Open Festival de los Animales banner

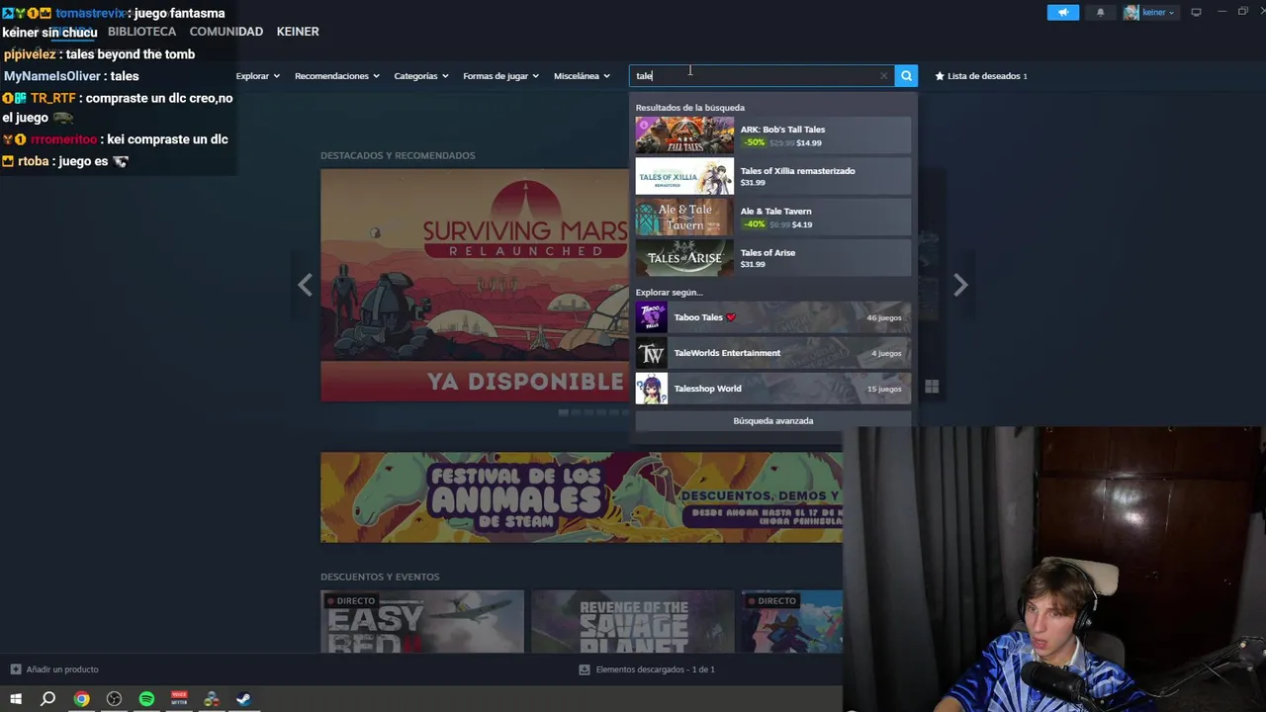point(582,497)
